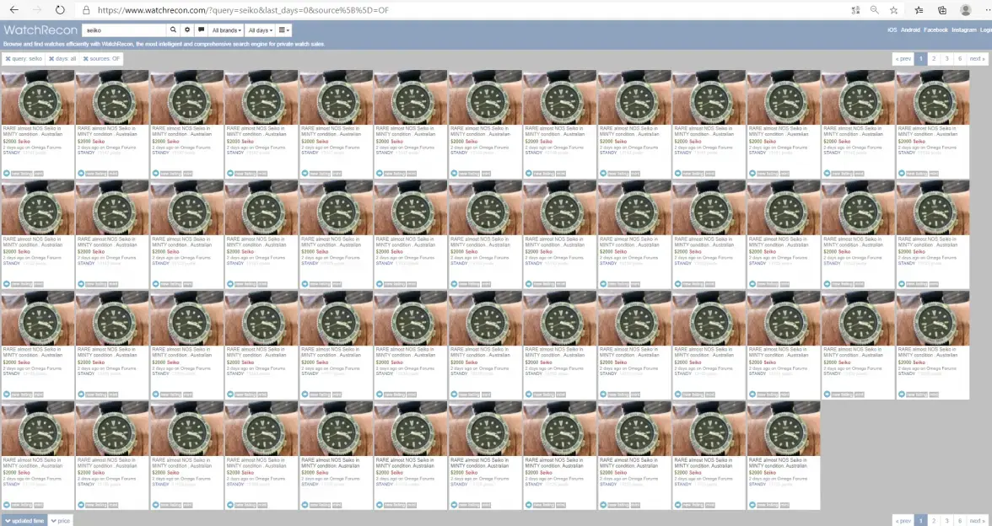The height and width of the screenshot is (526, 992).
Task: Click the comment bubble icon in the toolbar
Action: pyautogui.click(x=201, y=30)
